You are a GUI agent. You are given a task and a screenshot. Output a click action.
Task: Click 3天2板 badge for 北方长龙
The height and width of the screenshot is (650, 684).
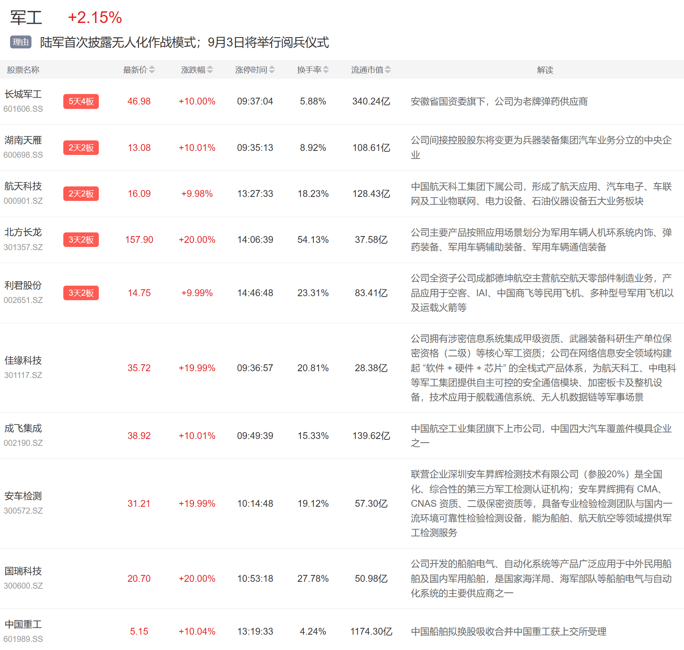tap(81, 240)
